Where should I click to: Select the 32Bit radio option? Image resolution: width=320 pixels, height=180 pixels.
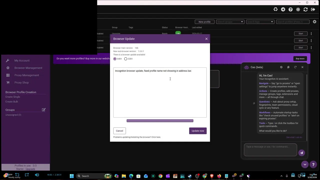[x=125, y=59]
